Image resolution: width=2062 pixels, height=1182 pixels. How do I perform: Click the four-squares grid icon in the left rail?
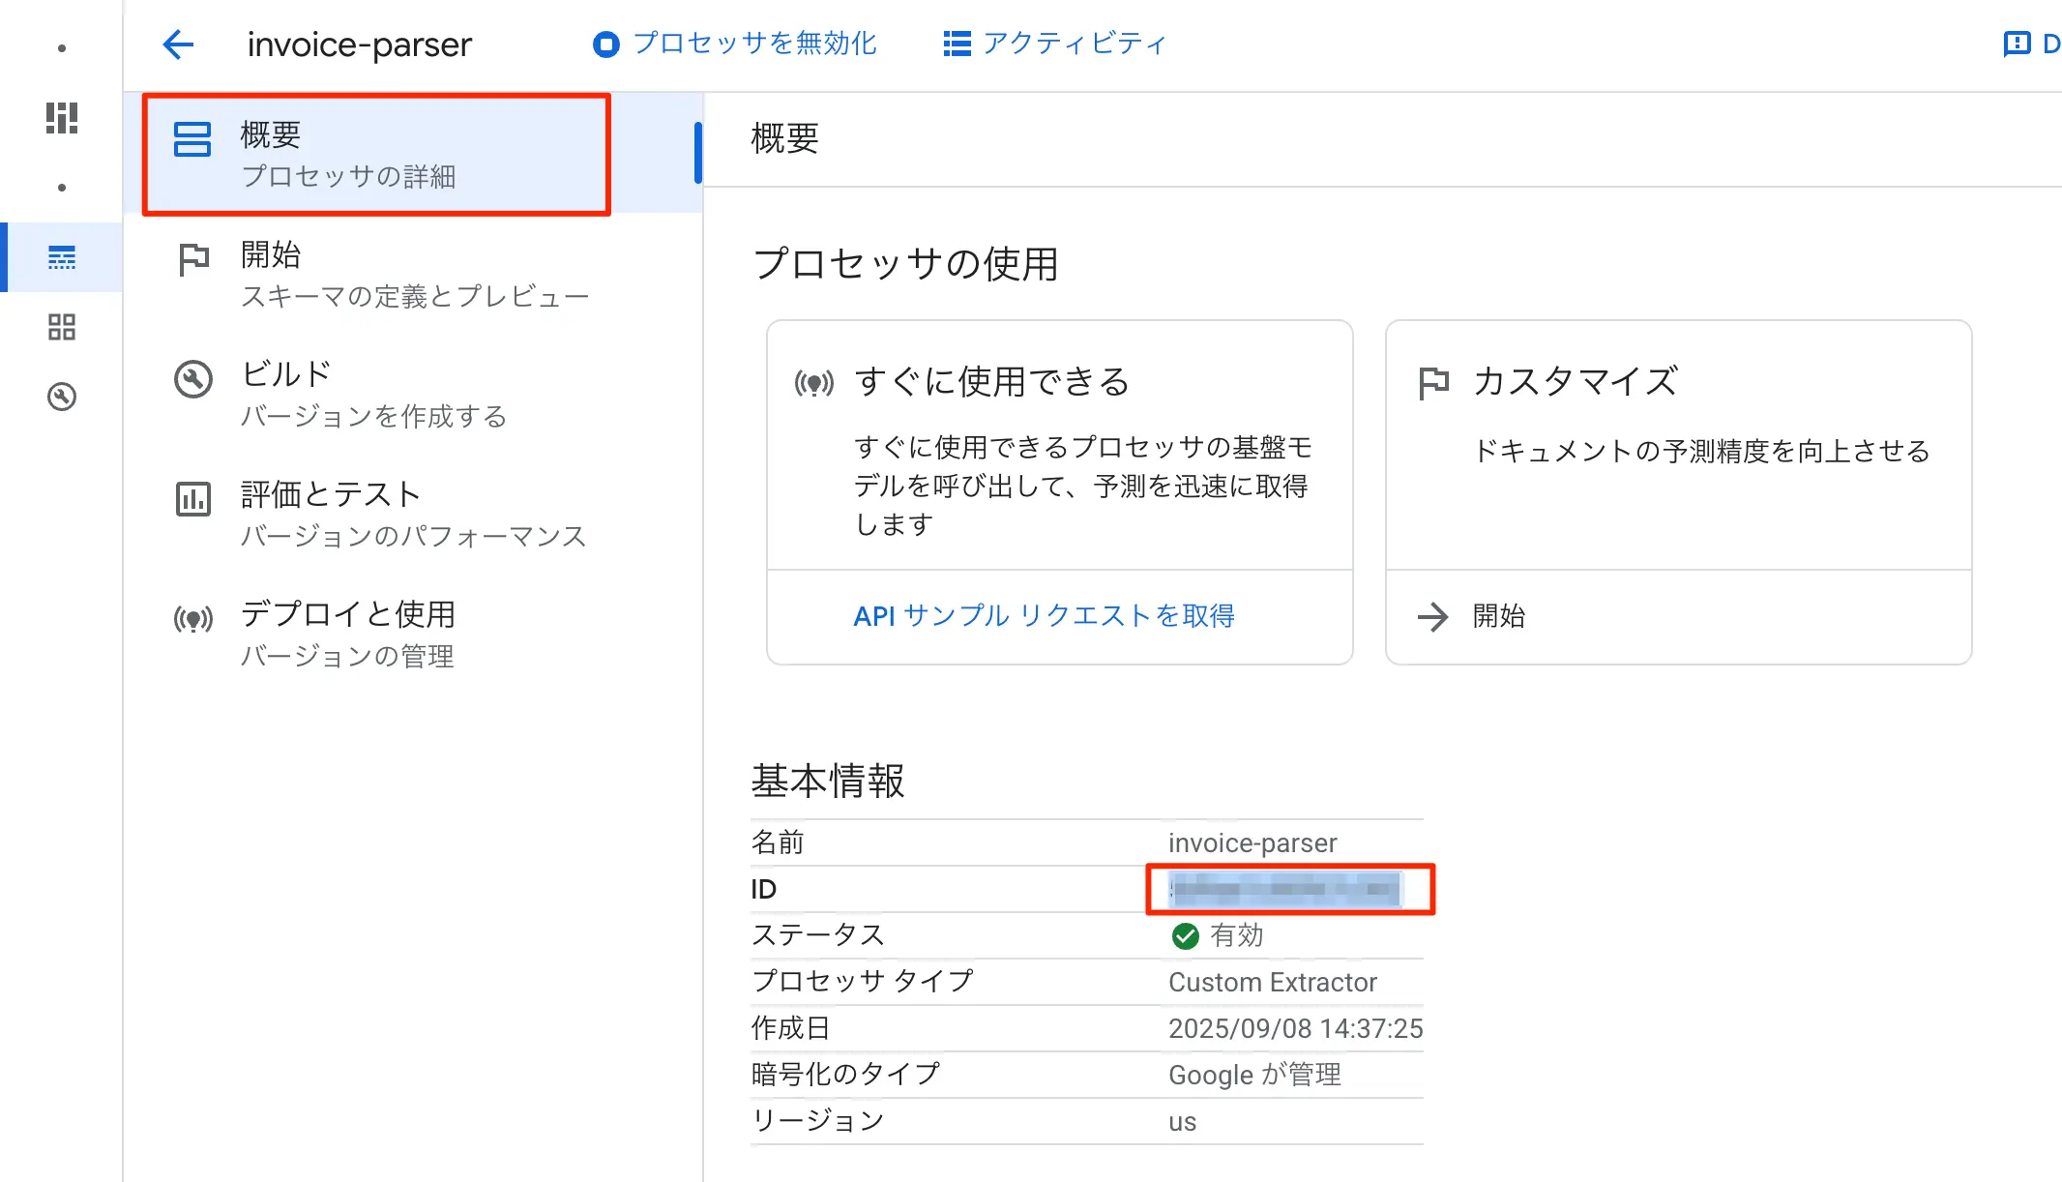point(62,327)
